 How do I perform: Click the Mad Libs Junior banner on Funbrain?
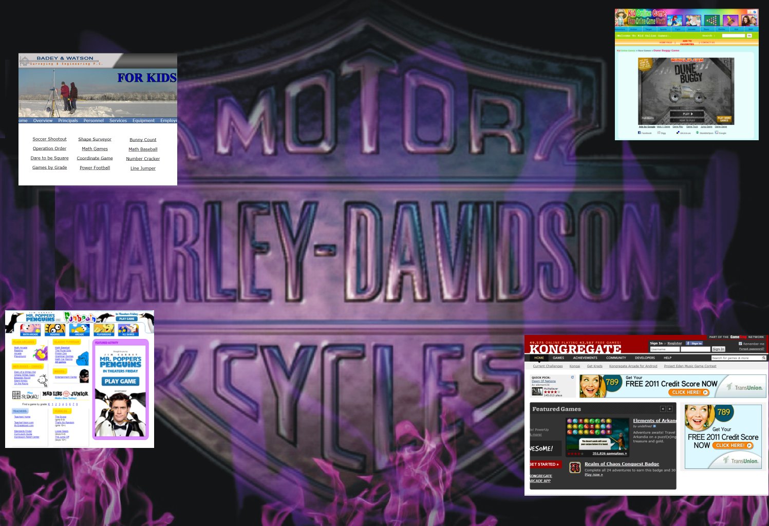click(x=65, y=395)
